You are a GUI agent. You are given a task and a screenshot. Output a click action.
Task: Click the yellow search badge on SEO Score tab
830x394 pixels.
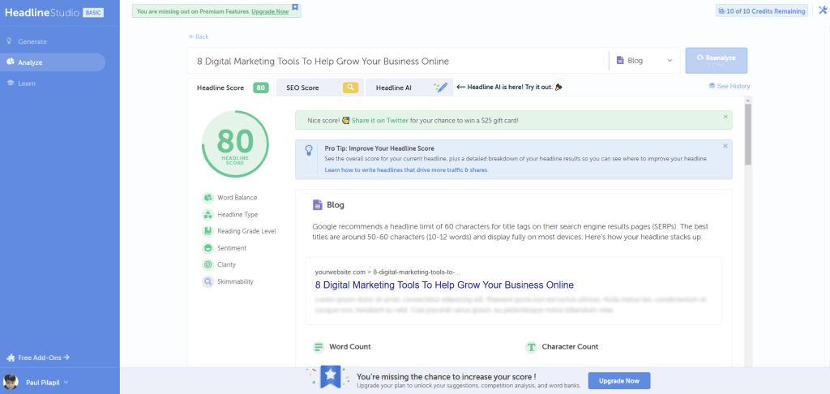[x=350, y=88]
